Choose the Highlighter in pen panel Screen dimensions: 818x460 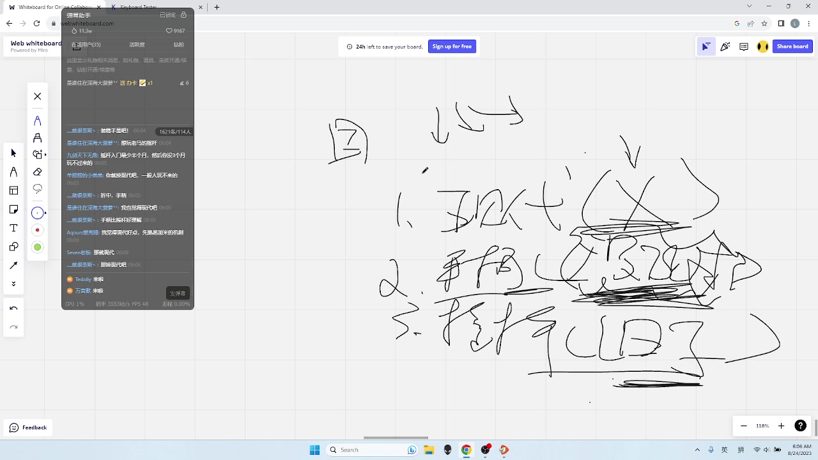38,137
